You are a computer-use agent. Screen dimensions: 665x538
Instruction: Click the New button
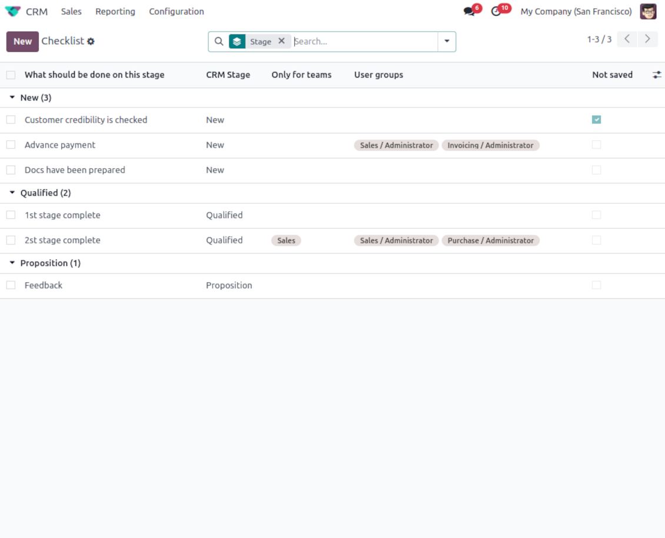coord(22,42)
